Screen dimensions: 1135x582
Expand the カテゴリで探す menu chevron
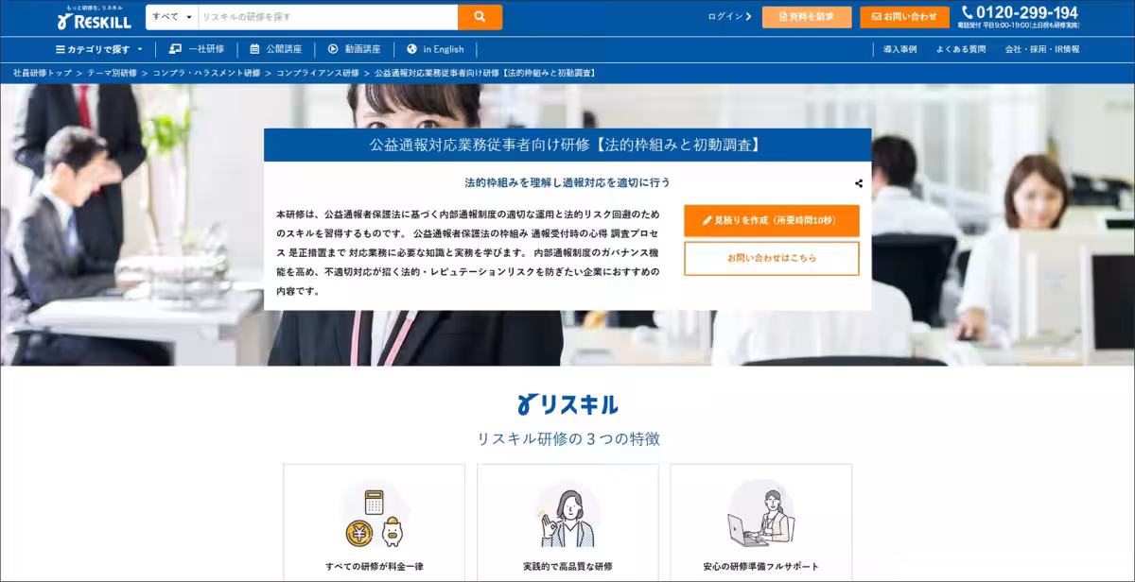139,48
